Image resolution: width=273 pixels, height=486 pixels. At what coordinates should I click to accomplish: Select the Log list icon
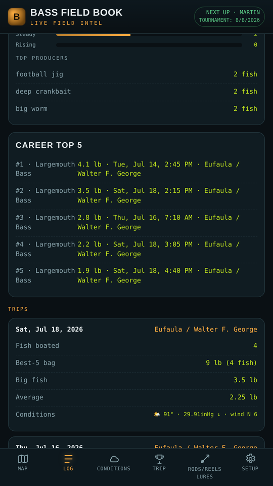tap(68, 459)
